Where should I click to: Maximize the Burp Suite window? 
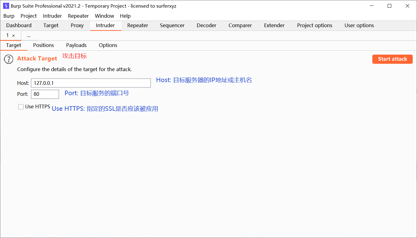click(389, 6)
